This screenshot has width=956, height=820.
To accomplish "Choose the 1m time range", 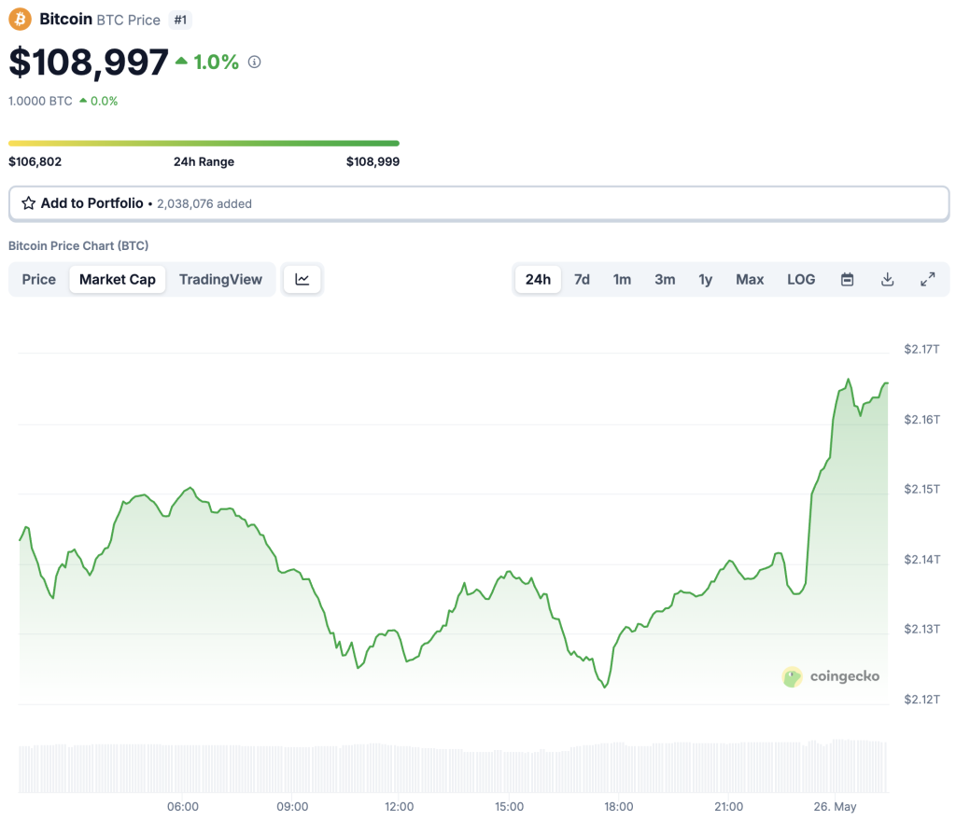I will click(622, 279).
